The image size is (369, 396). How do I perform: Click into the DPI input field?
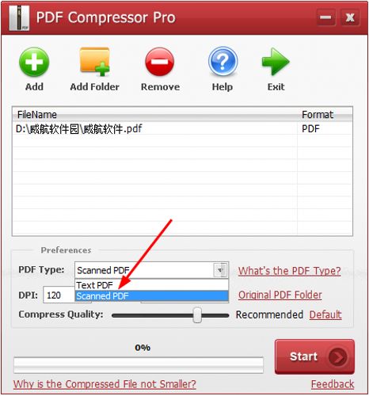click(59, 295)
